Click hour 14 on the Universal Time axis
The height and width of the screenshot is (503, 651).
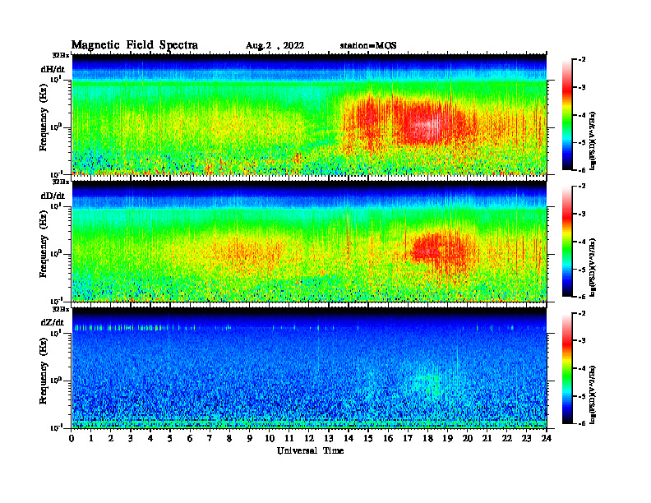pyautogui.click(x=349, y=438)
